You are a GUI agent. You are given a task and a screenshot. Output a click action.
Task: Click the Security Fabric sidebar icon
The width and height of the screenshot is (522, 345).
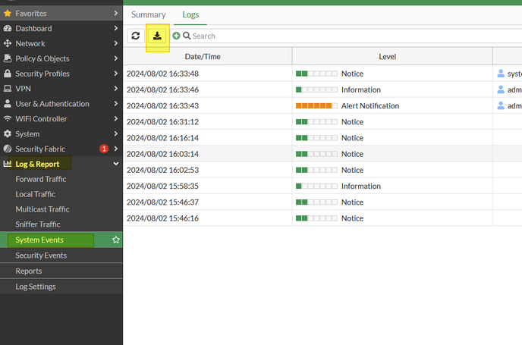pyautogui.click(x=8, y=149)
